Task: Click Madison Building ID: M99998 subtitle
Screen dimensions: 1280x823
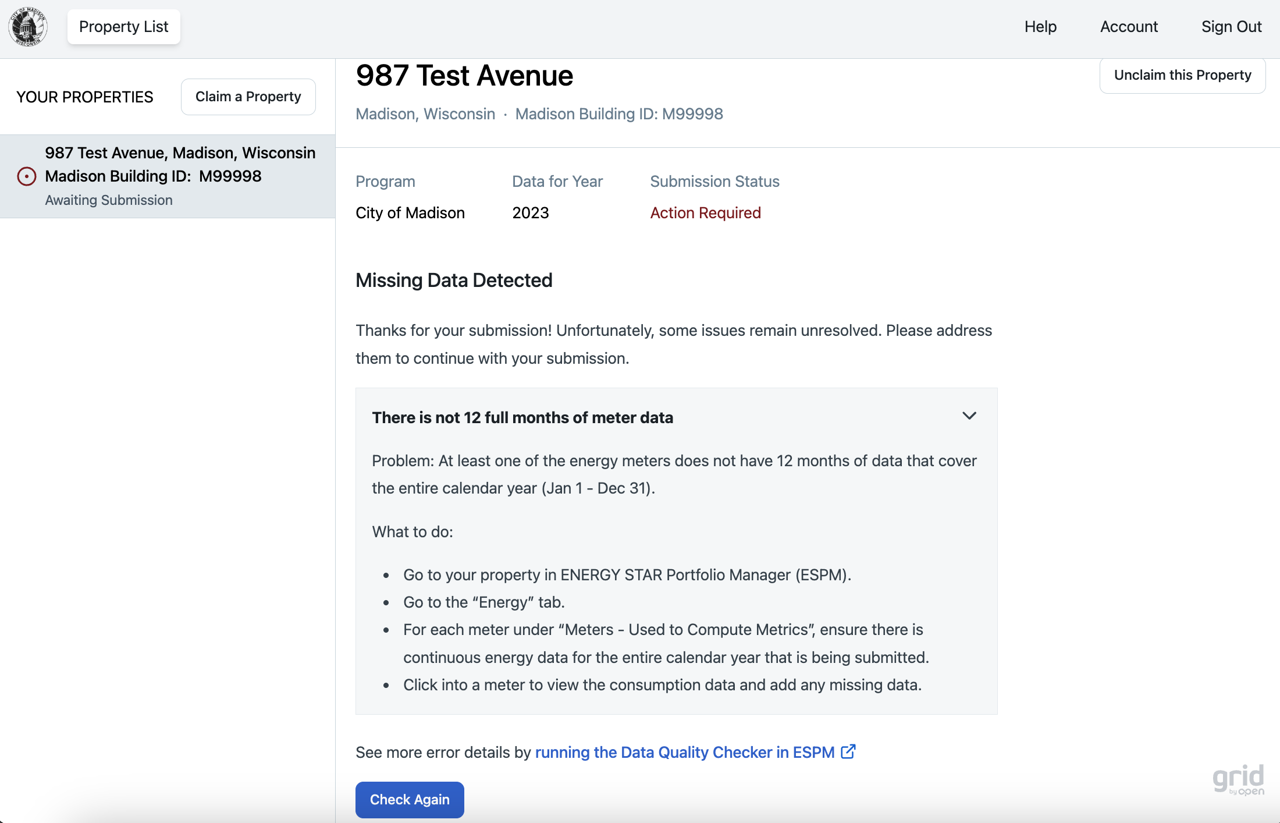Action: 619,114
